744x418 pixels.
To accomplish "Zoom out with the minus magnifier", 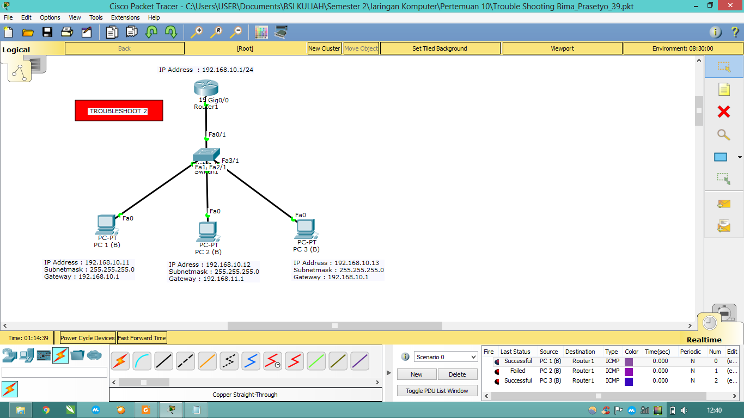I will (x=235, y=32).
